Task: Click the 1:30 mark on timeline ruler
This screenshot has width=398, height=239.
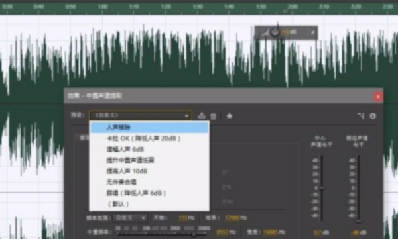Action: 198,7
